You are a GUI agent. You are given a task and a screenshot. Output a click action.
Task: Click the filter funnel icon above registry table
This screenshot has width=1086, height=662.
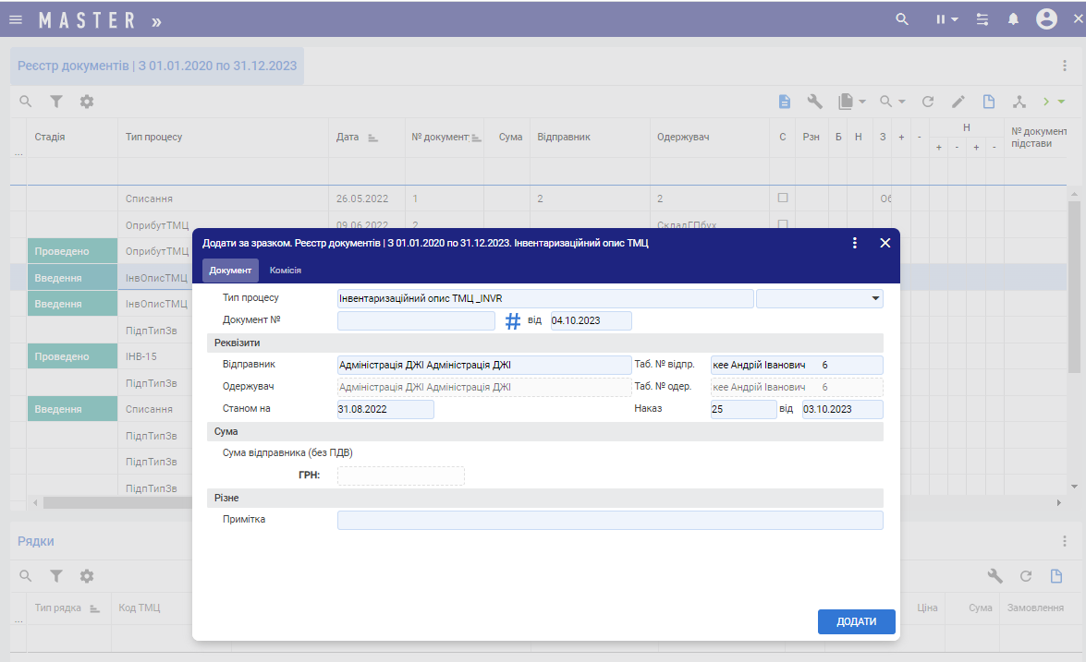pos(56,102)
